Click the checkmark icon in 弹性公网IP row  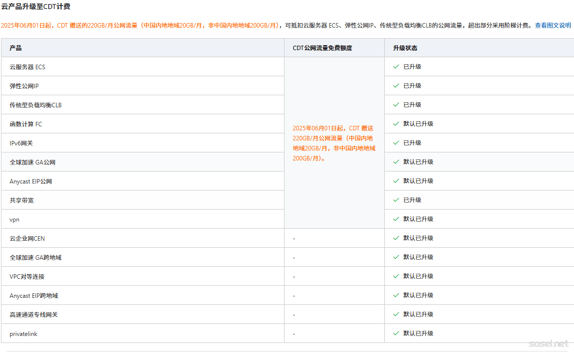[396, 86]
